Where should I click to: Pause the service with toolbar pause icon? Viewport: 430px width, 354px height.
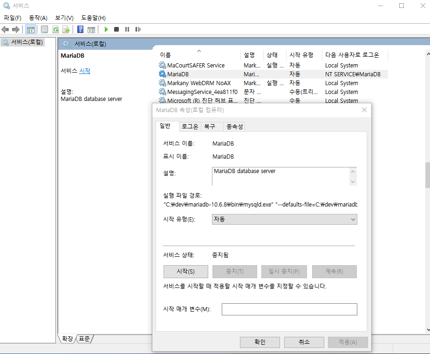pos(127,29)
